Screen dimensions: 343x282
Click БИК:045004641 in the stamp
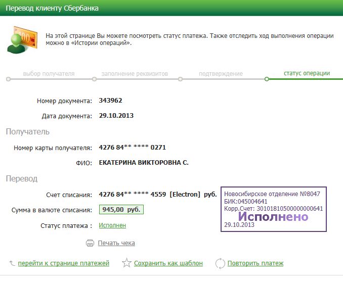[246, 201]
